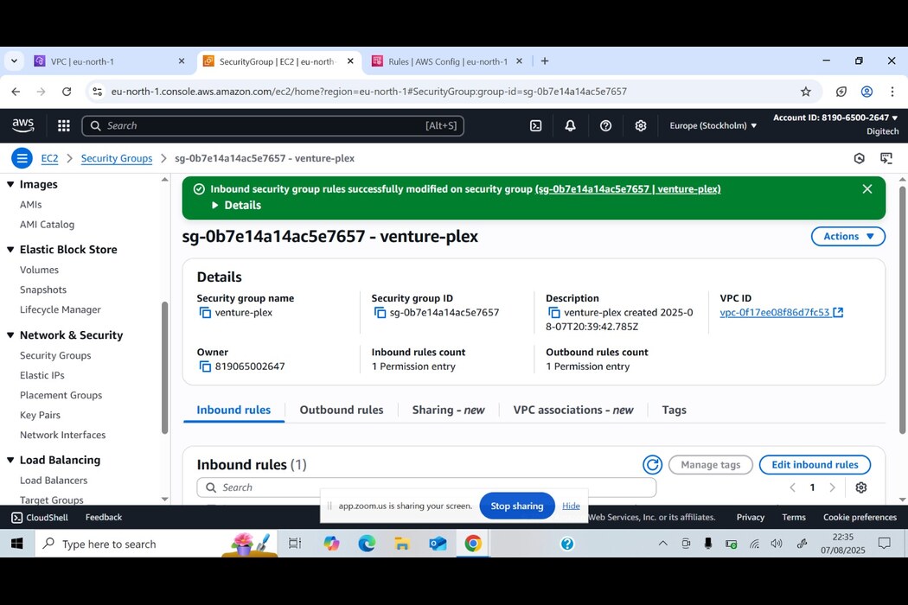Click the Manage tags button
This screenshot has width=908, height=605.
(x=711, y=464)
